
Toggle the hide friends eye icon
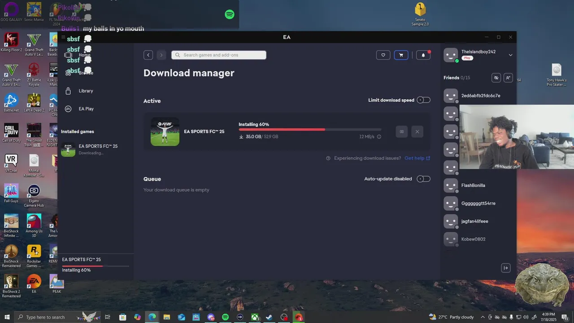tap(496, 78)
